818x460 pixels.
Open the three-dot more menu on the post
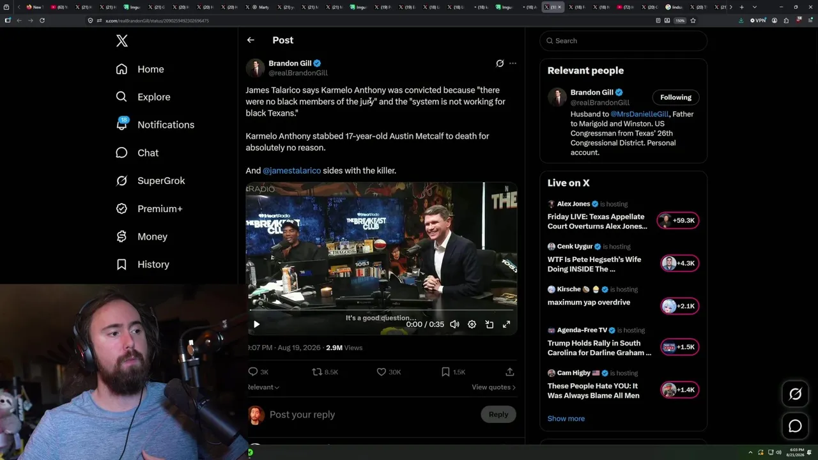pyautogui.click(x=513, y=63)
